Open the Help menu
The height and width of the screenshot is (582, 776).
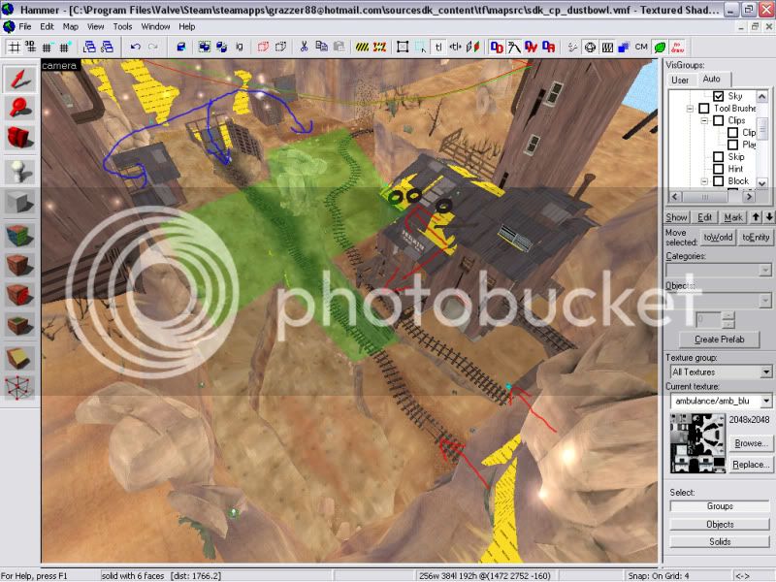tap(186, 26)
